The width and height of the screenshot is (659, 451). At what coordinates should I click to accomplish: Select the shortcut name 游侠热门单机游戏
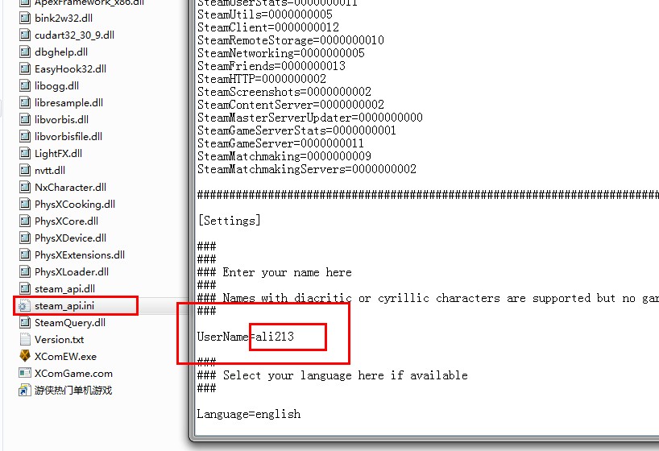pyautogui.click(x=73, y=391)
